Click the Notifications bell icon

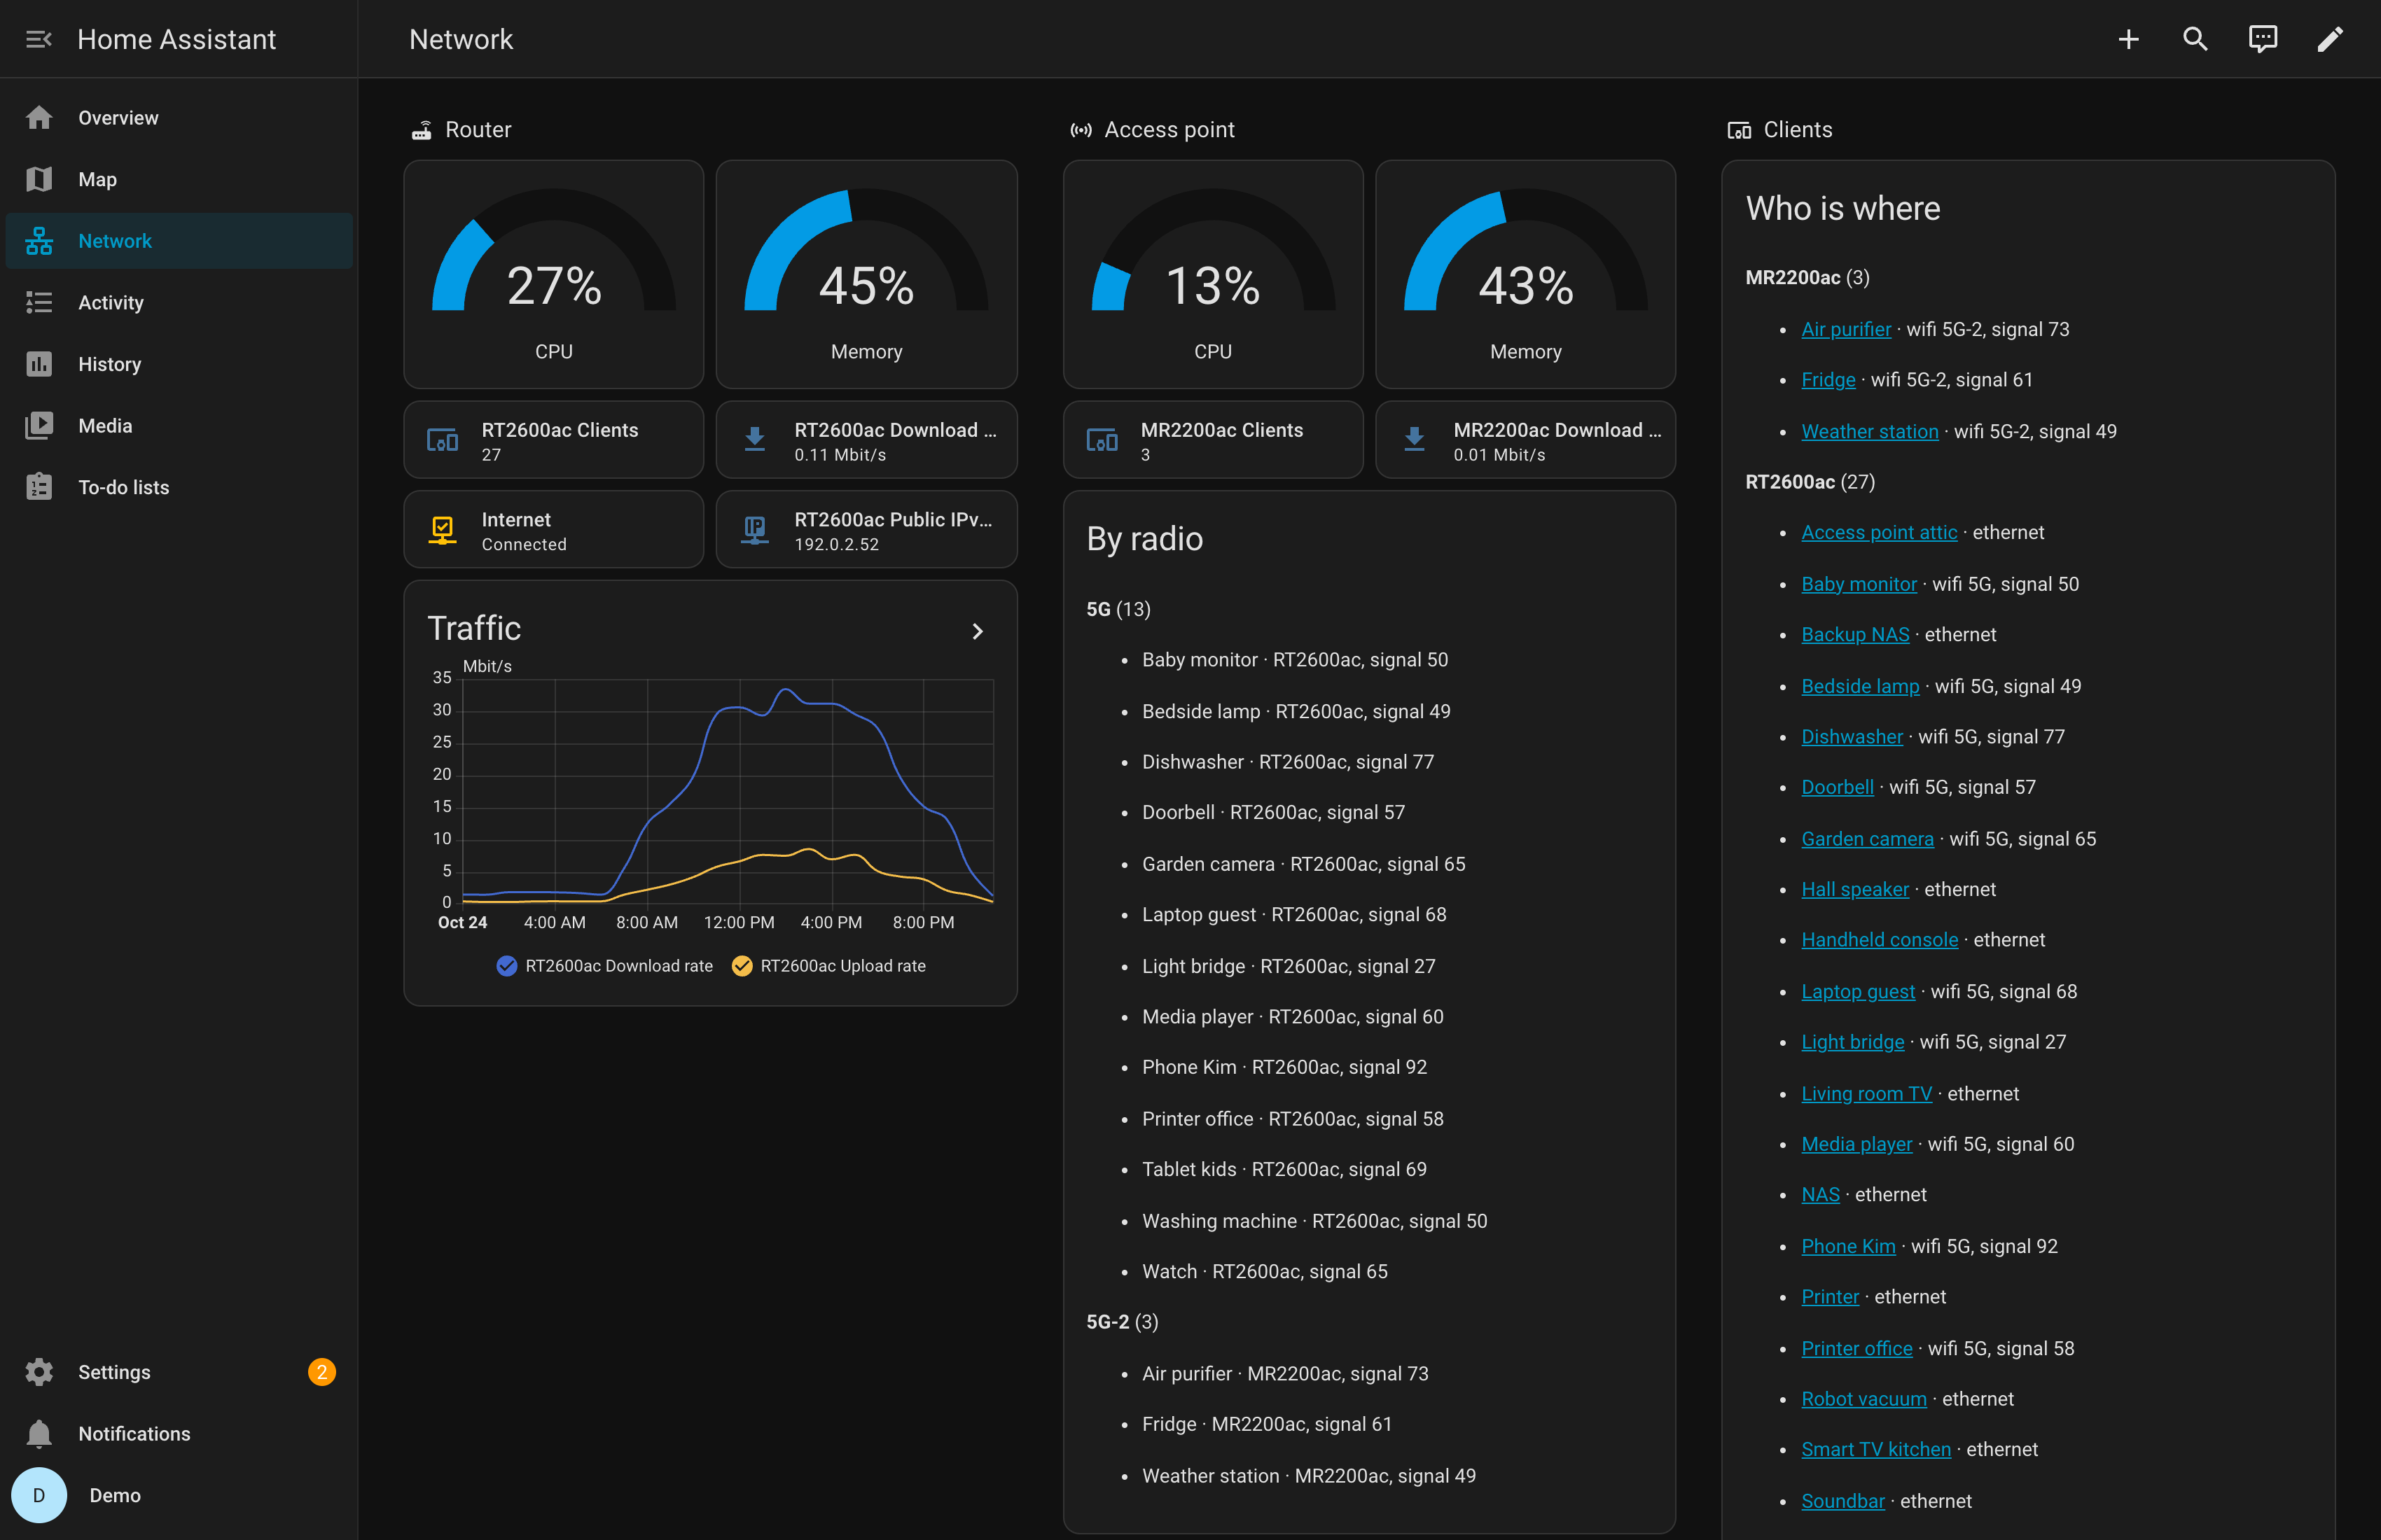[x=39, y=1434]
